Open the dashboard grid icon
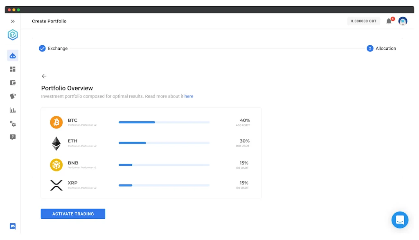419x240 pixels. pos(13,69)
